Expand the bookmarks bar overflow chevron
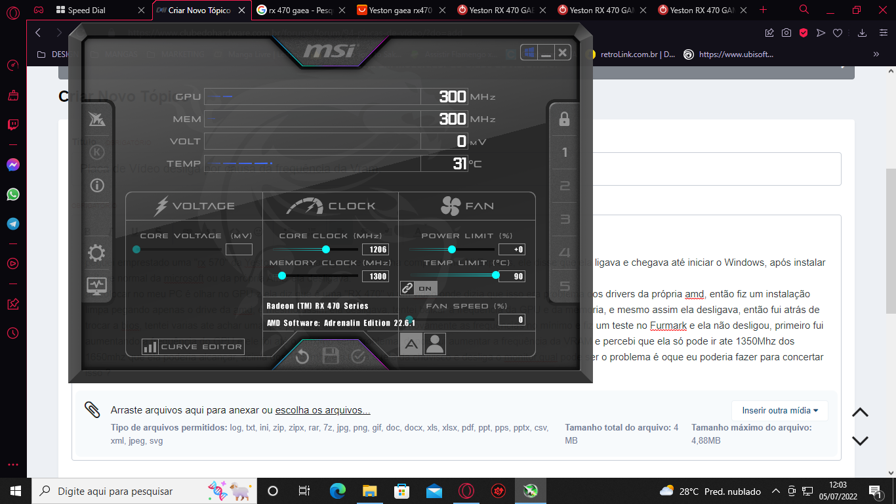The height and width of the screenshot is (504, 896). (x=876, y=54)
